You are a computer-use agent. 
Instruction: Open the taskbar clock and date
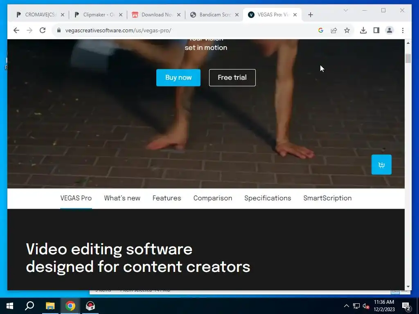pyautogui.click(x=384, y=306)
